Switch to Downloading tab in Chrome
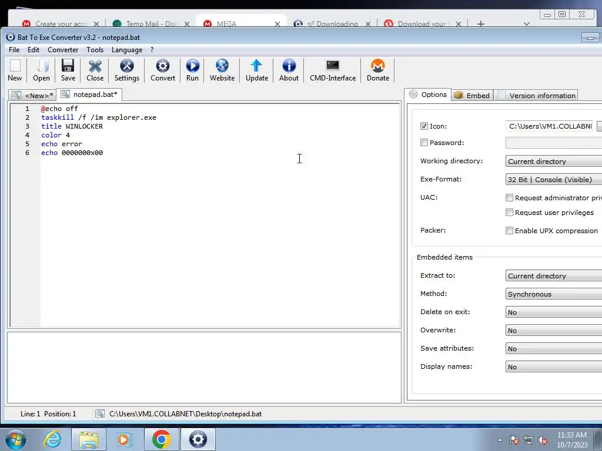Image resolution: width=602 pixels, height=451 pixels. (332, 23)
